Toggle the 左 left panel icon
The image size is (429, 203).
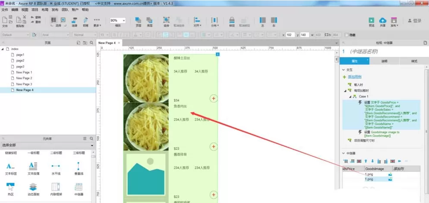pos(263,20)
